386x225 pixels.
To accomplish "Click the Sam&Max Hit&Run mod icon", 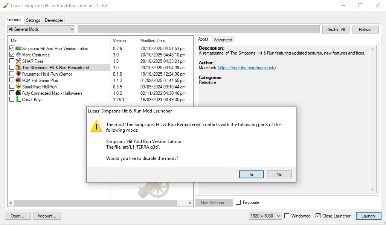I will (18, 87).
